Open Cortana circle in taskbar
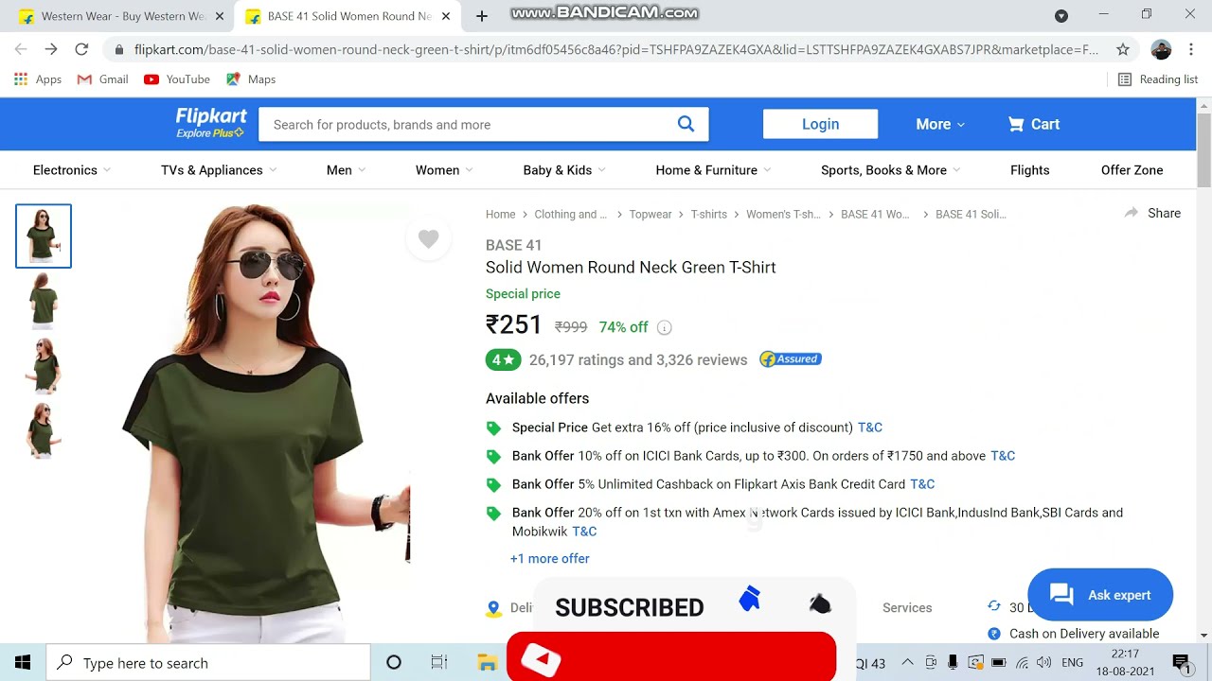This screenshot has width=1212, height=681. [394, 663]
